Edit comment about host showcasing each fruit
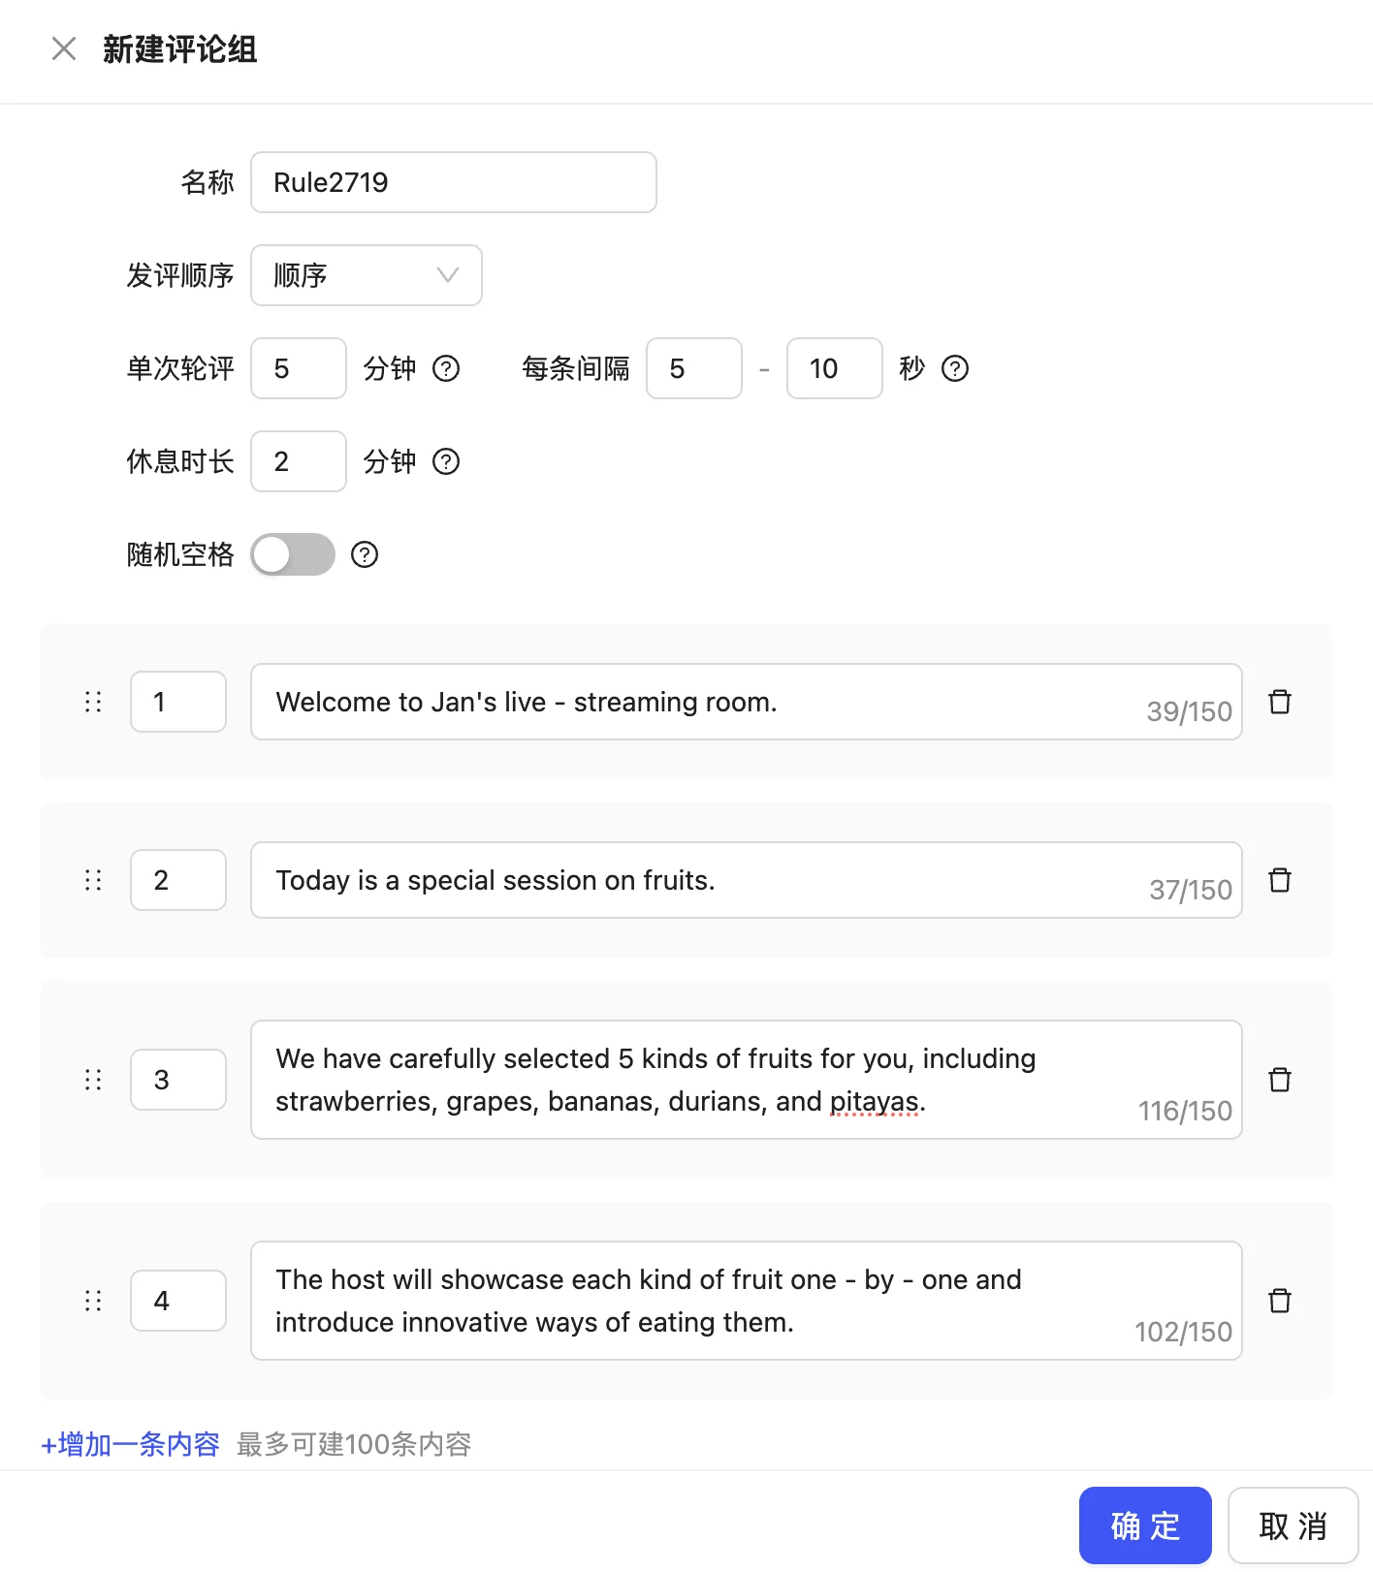The width and height of the screenshot is (1373, 1572). coord(747,1301)
